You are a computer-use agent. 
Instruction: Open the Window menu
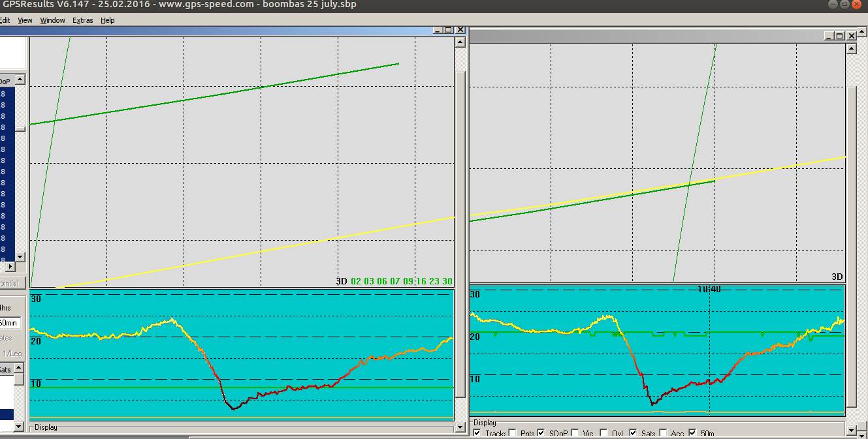52,20
